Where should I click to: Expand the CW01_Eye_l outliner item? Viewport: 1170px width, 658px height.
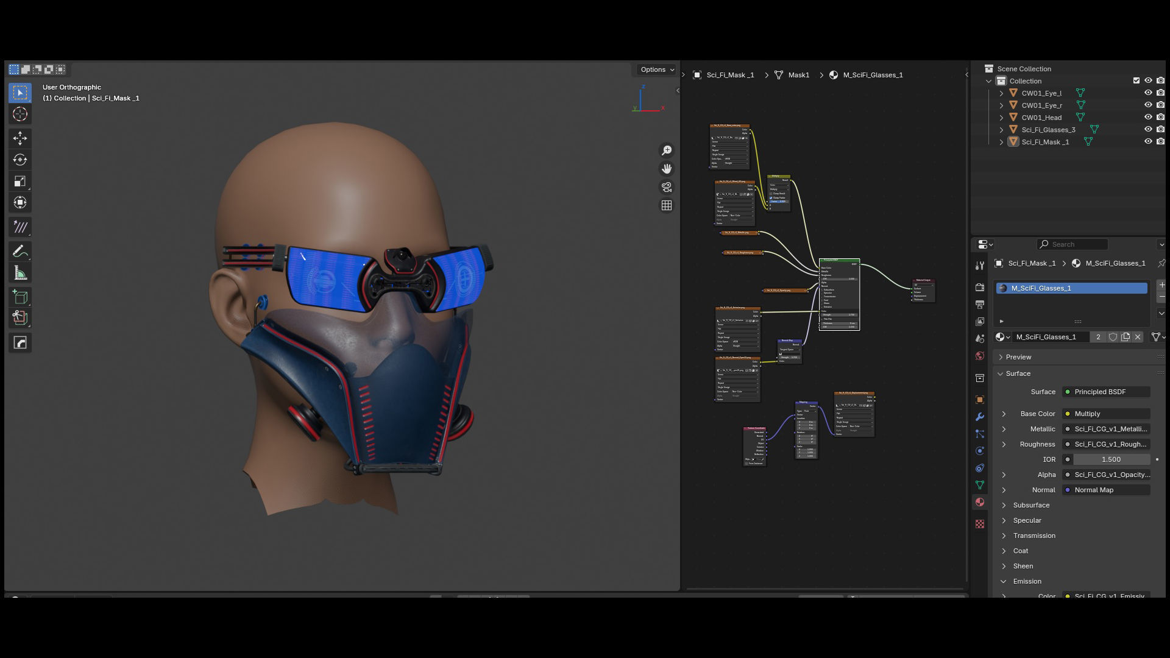[1001, 93]
